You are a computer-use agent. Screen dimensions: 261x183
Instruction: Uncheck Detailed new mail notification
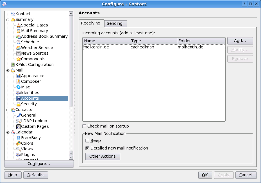[87, 148]
